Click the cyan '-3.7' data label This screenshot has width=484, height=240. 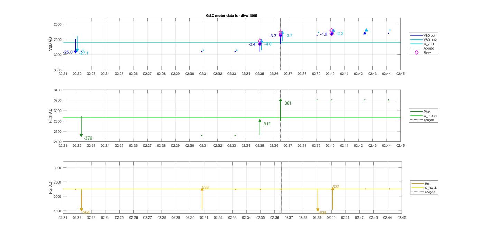tap(289, 36)
